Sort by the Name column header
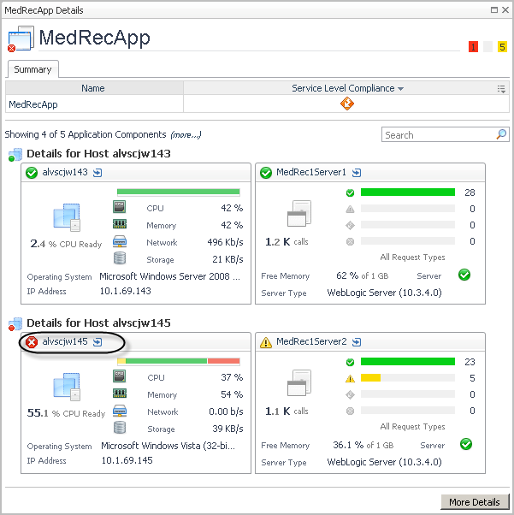 (94, 88)
